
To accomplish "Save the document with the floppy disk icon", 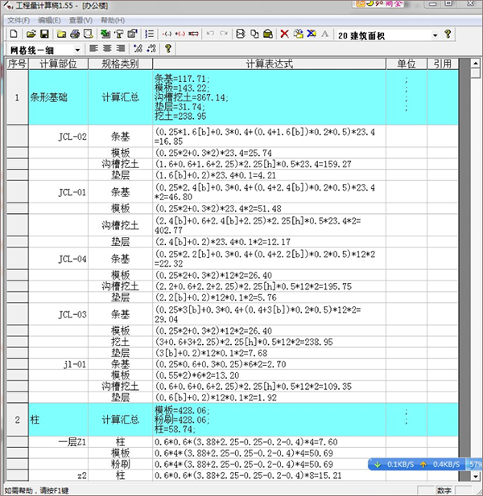I will 44,34.
